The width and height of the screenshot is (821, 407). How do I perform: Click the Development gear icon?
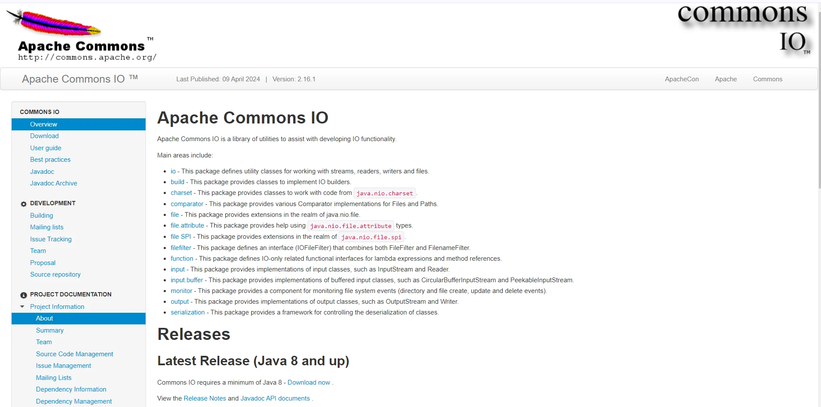[24, 204]
